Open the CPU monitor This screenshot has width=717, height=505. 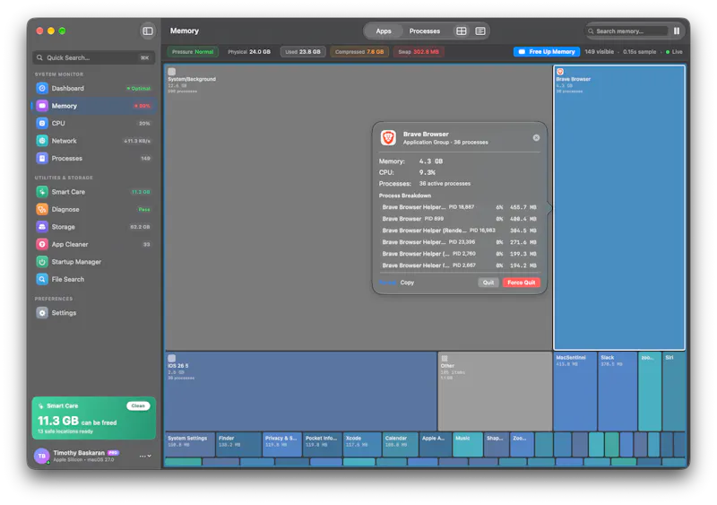click(94, 123)
